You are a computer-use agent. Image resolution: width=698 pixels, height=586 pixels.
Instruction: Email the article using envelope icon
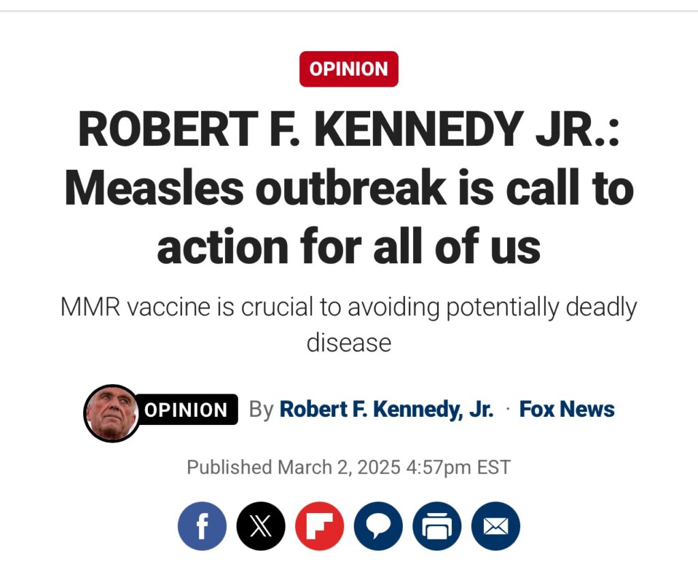[496, 526]
